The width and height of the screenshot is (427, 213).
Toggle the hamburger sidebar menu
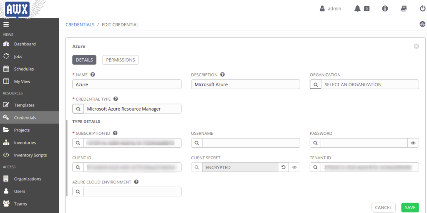tap(6, 25)
